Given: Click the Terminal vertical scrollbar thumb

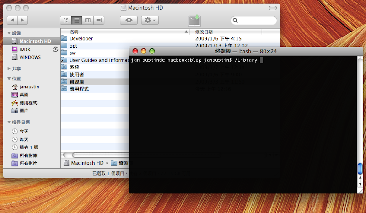Looking at the screenshot, I should point(360,169).
